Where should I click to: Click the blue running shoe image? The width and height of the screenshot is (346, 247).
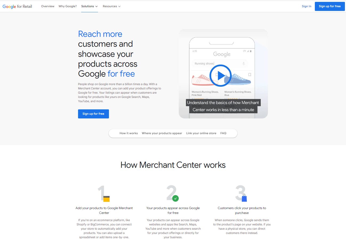238,79
